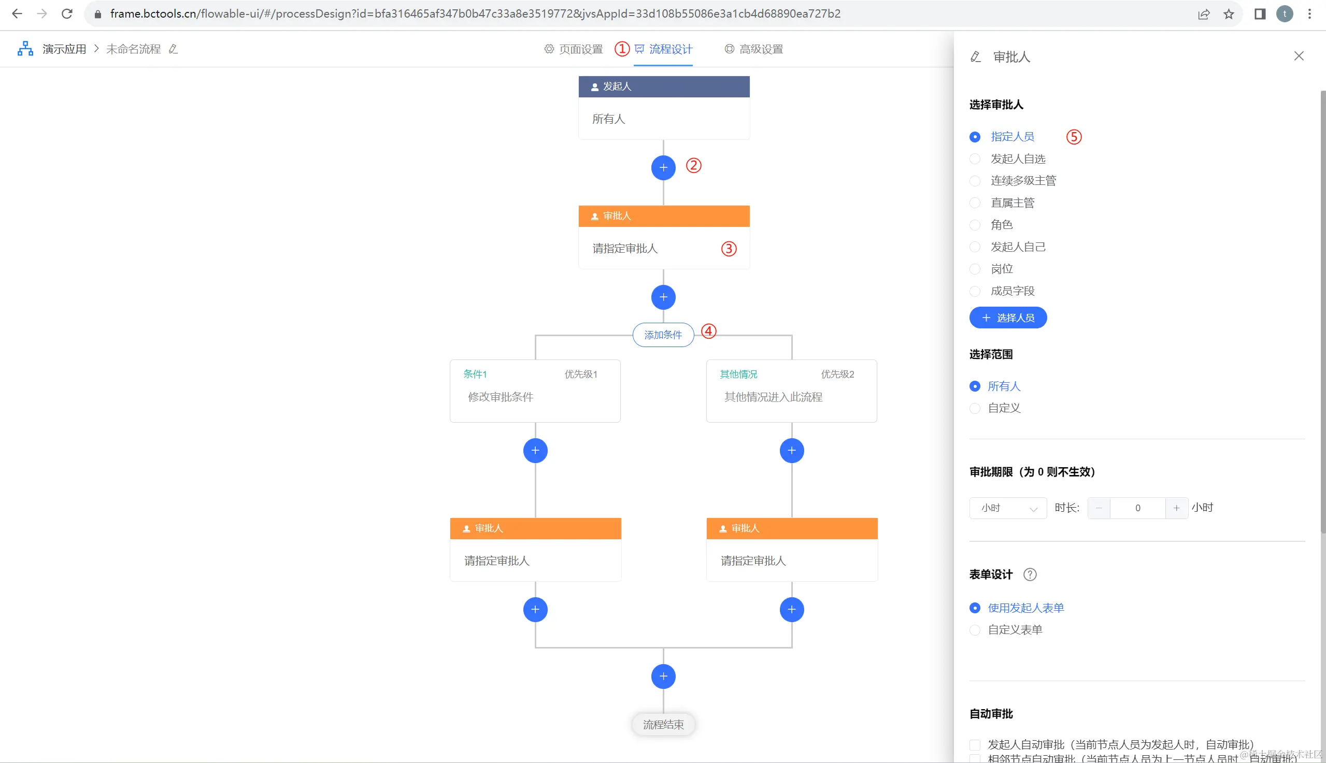Click the 选择人员 button
Image resolution: width=1326 pixels, height=763 pixels.
point(1007,318)
